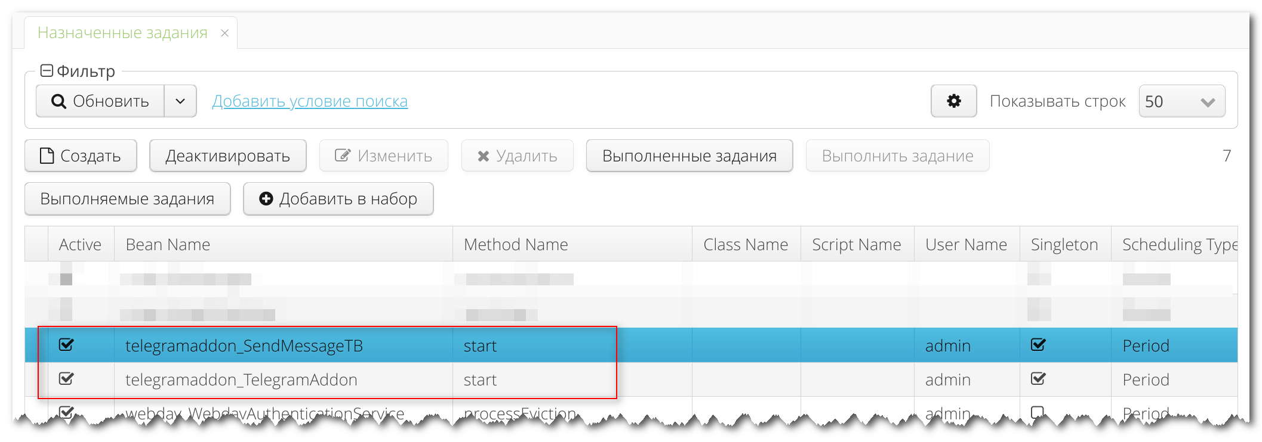Open the Показывать строк dropdown showing 50
1262x442 pixels.
tap(1181, 102)
